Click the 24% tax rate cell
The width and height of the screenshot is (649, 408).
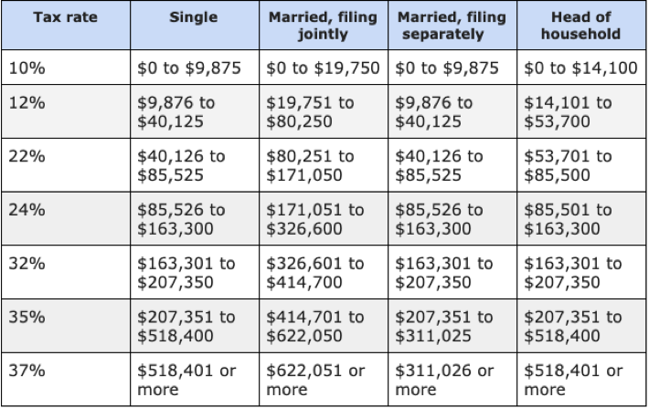coord(66,219)
